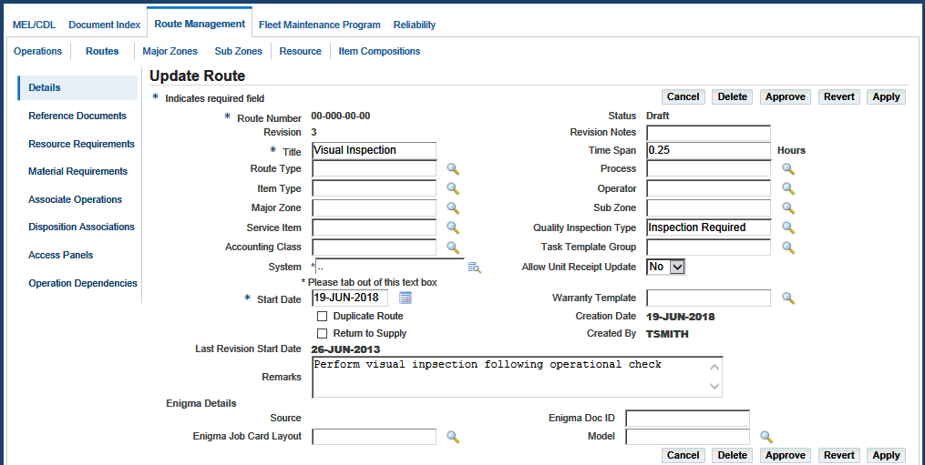Go to the Resource subtab
The image size is (925, 465).
click(x=300, y=51)
